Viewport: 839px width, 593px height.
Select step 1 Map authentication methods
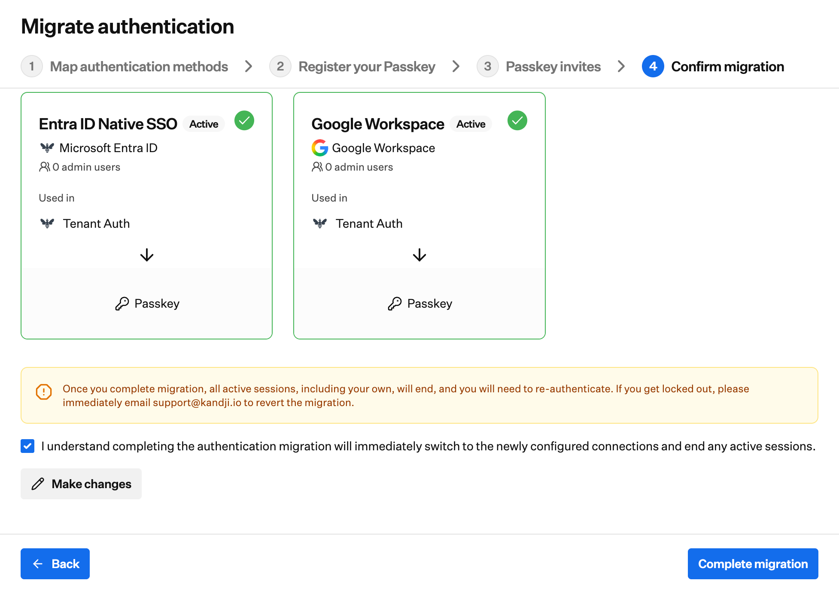pyautogui.click(x=125, y=67)
